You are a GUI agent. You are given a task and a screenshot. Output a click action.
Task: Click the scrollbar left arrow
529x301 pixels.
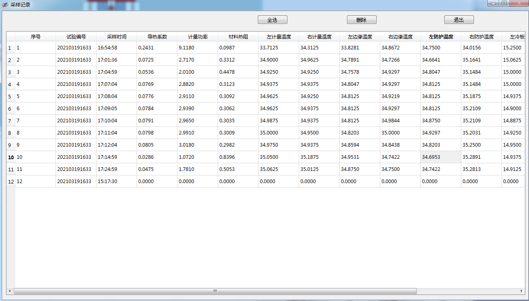click(x=10, y=291)
